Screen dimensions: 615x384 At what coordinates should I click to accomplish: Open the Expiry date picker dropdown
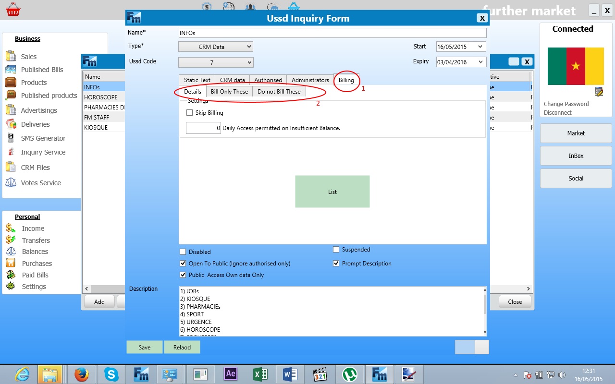click(480, 62)
